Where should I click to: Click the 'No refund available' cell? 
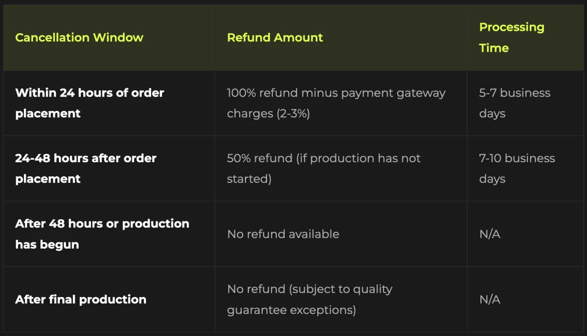point(283,234)
